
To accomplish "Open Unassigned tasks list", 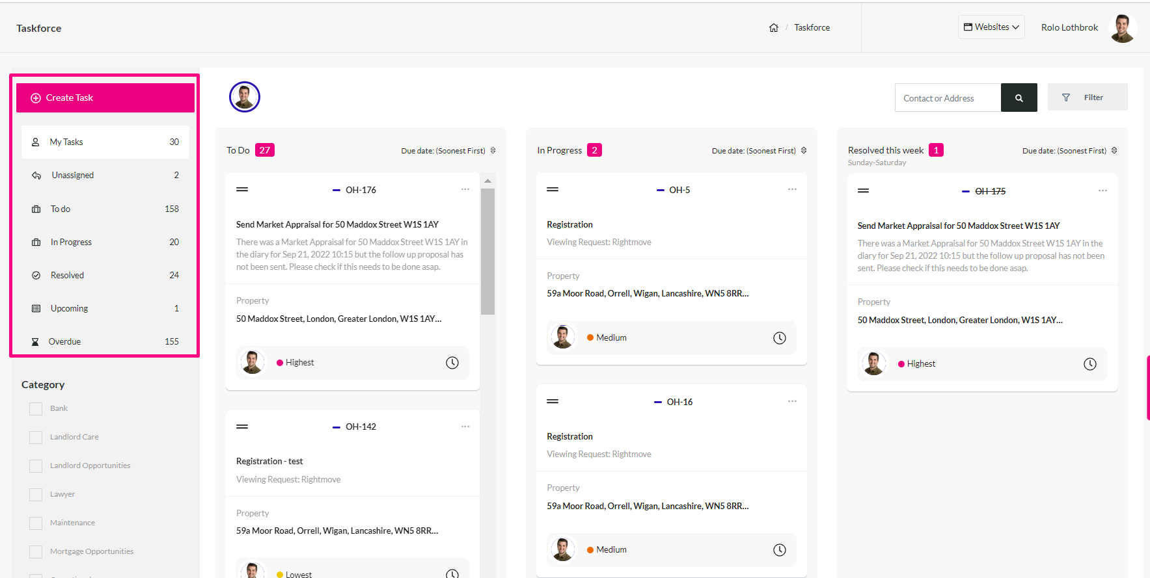I will coord(105,175).
